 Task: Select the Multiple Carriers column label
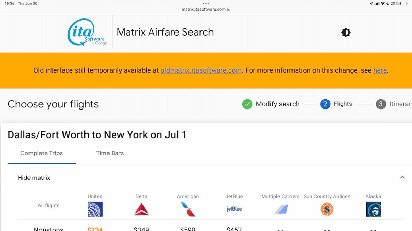(x=281, y=196)
